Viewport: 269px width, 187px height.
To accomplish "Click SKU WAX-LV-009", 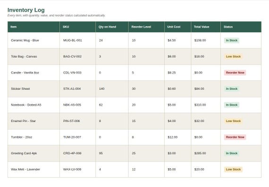I will point(72,170).
